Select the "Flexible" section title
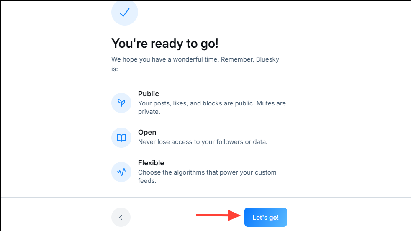 coord(151,163)
